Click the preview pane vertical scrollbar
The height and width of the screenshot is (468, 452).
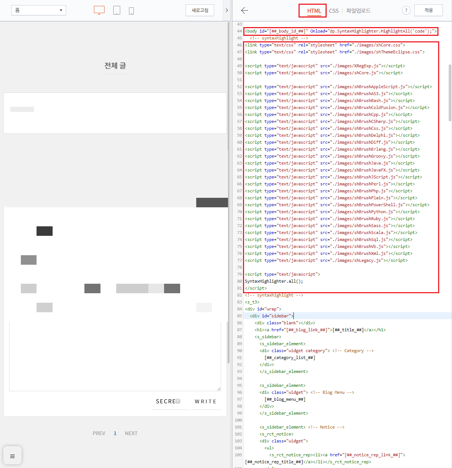(229, 192)
